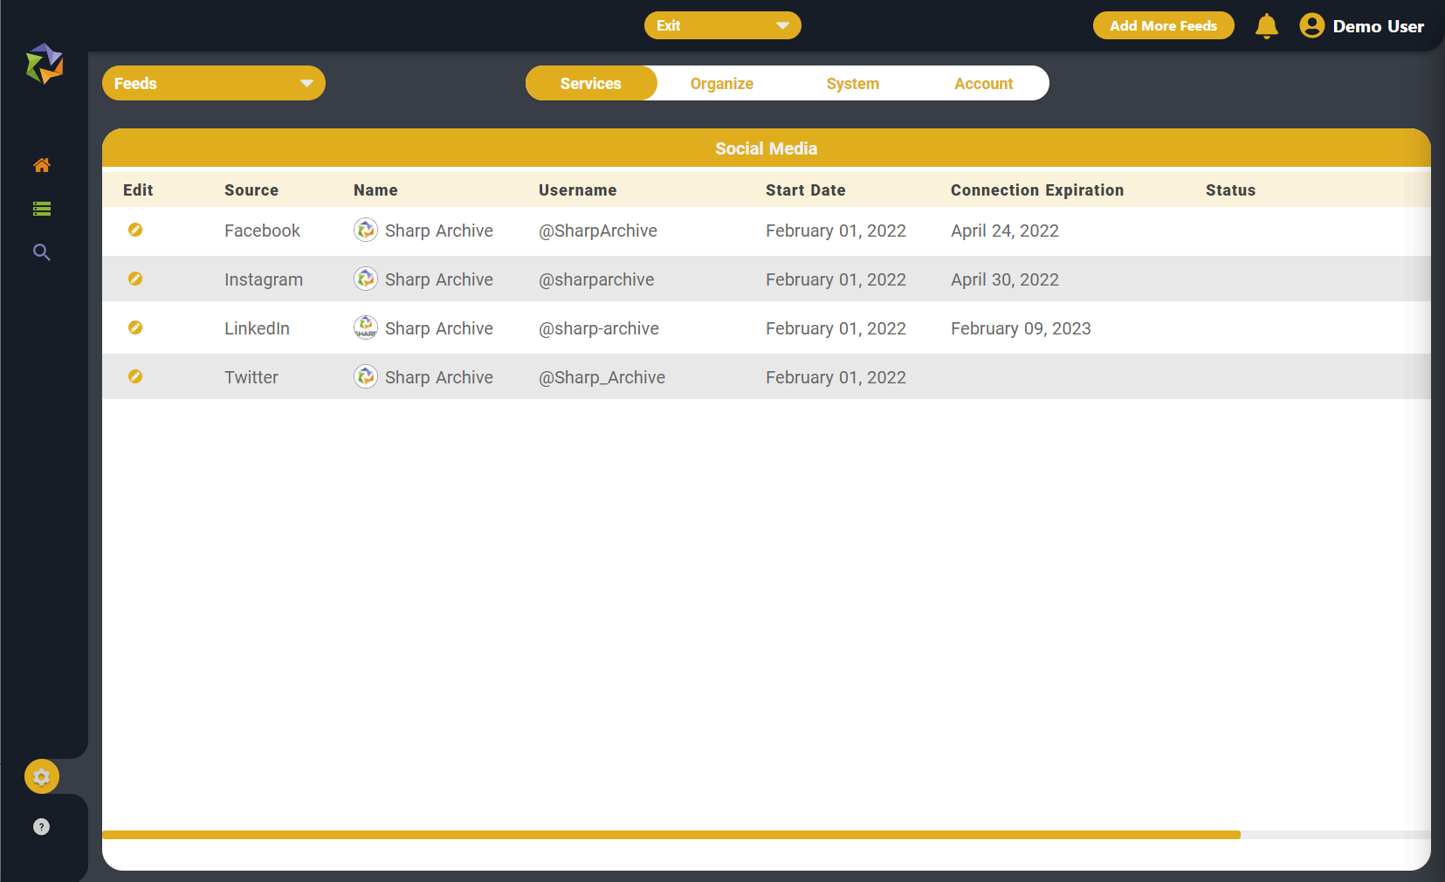Open the feed list icon in the sidebar
1445x882 pixels.
[41, 209]
